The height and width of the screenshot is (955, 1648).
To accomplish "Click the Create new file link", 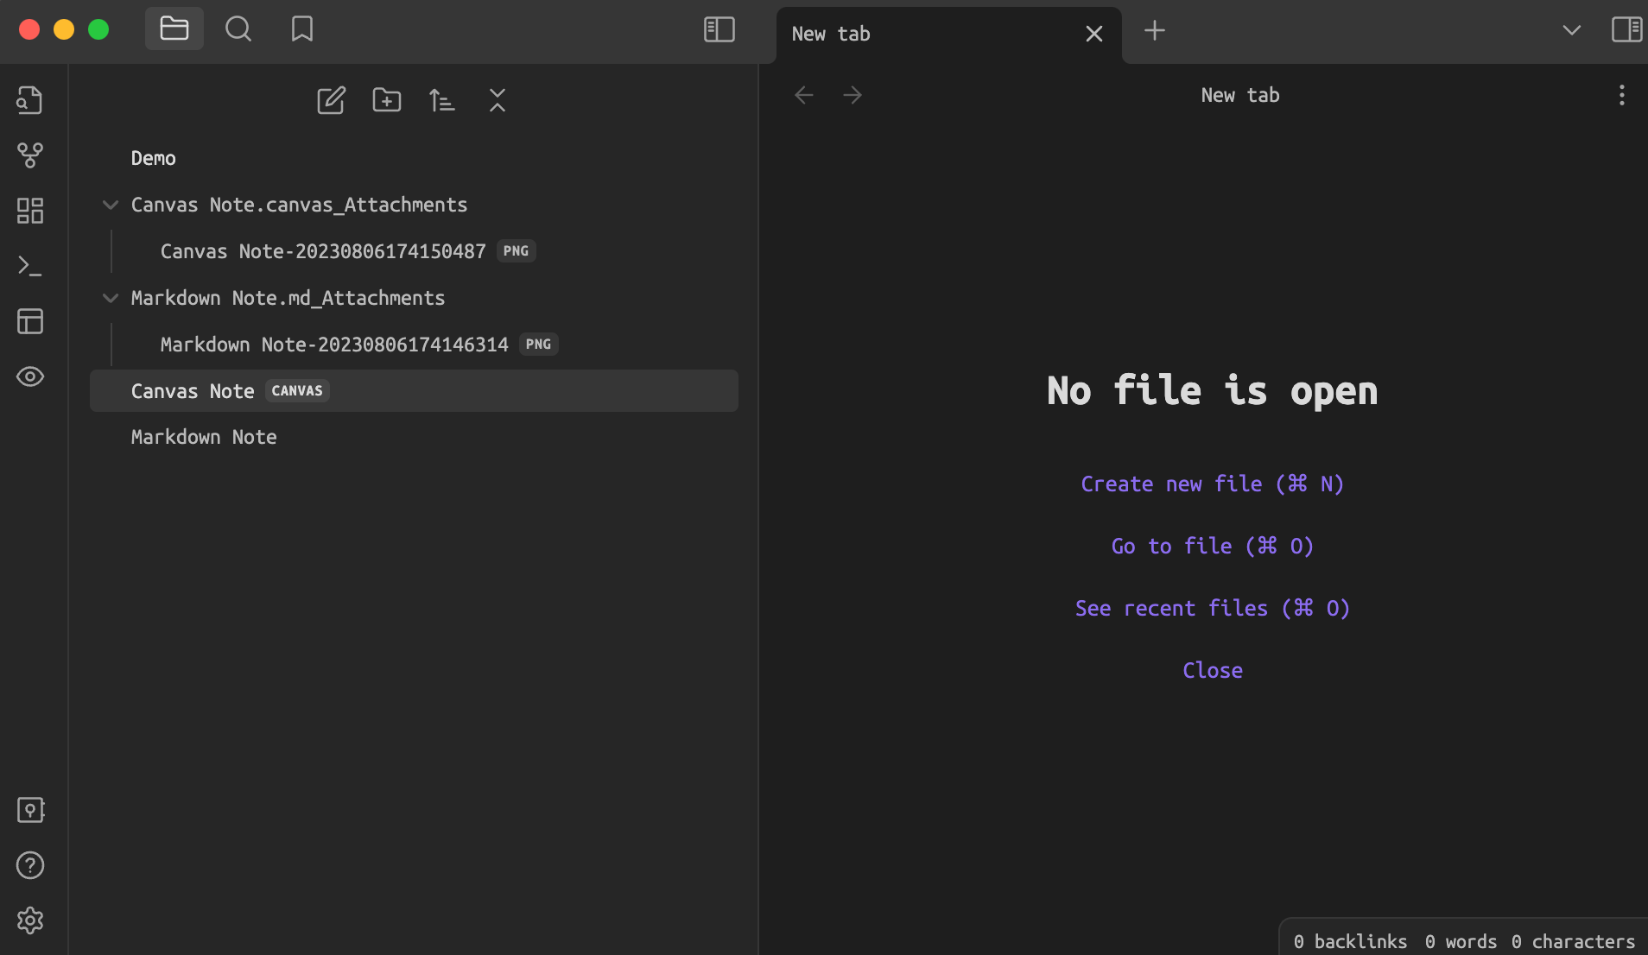I will (x=1212, y=484).
